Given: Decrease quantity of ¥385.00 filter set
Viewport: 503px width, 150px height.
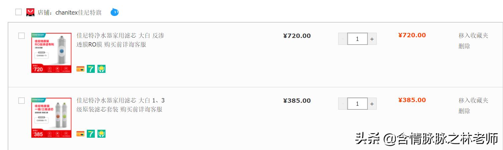Looking at the screenshot, I should pyautogui.click(x=342, y=104).
